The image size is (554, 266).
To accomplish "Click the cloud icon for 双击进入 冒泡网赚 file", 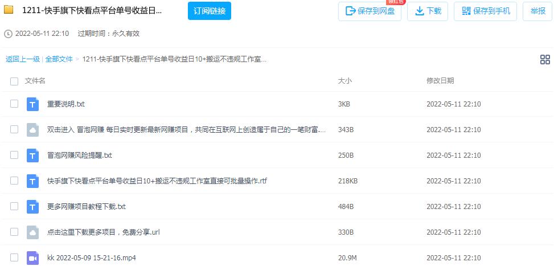I will 32,130.
